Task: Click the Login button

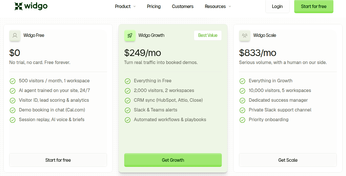Action: pyautogui.click(x=277, y=6)
